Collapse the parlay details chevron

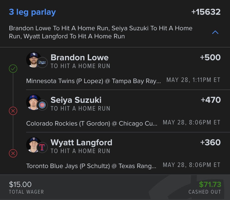coord(215,32)
